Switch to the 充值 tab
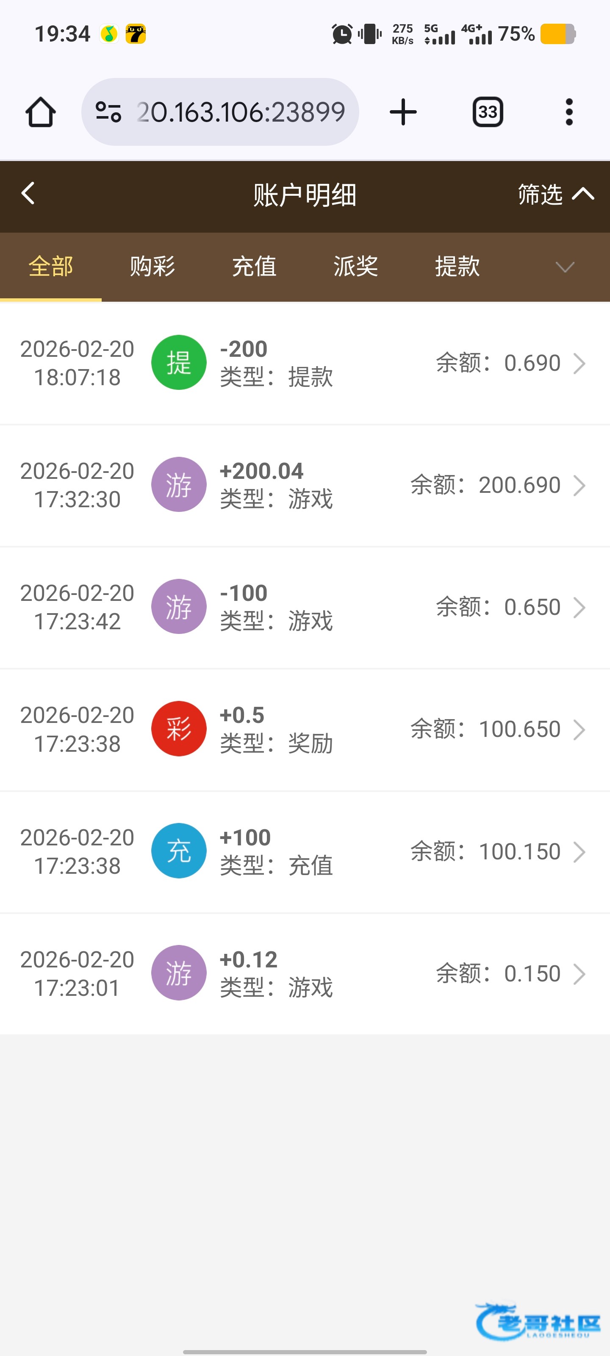 pos(254,267)
